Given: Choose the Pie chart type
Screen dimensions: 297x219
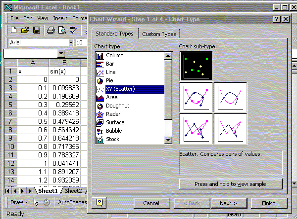Looking at the screenshot, I should [130, 80].
